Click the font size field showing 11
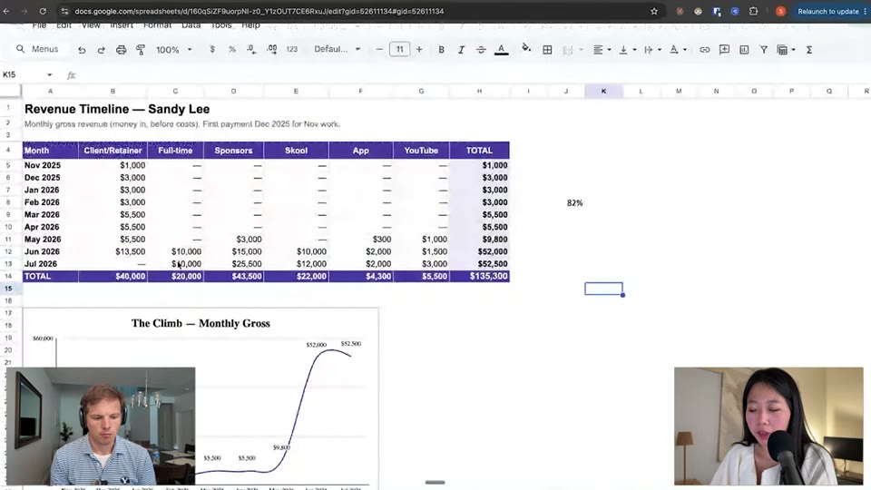The width and height of the screenshot is (871, 490). click(399, 49)
